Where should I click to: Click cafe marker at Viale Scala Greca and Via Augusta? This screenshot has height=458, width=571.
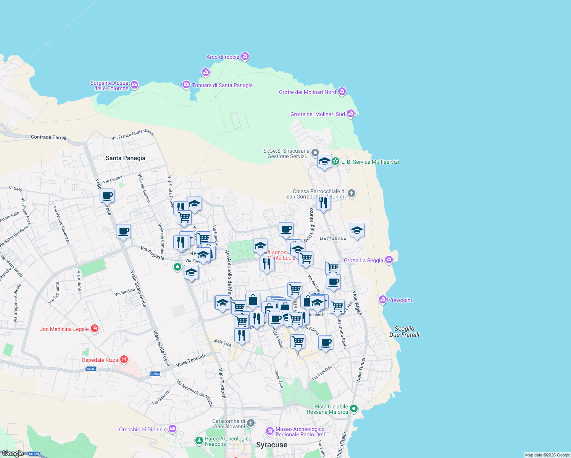click(123, 232)
